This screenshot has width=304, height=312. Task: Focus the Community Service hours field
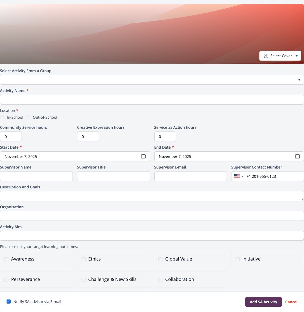(x=11, y=136)
